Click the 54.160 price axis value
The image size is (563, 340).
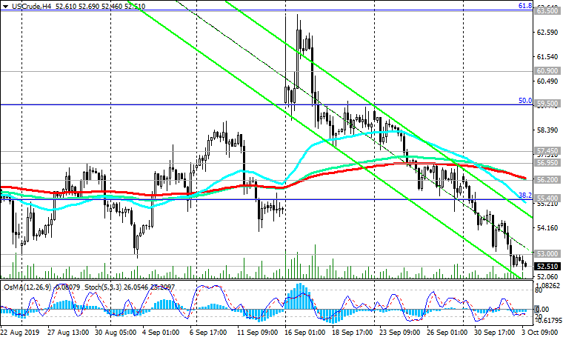[547, 227]
